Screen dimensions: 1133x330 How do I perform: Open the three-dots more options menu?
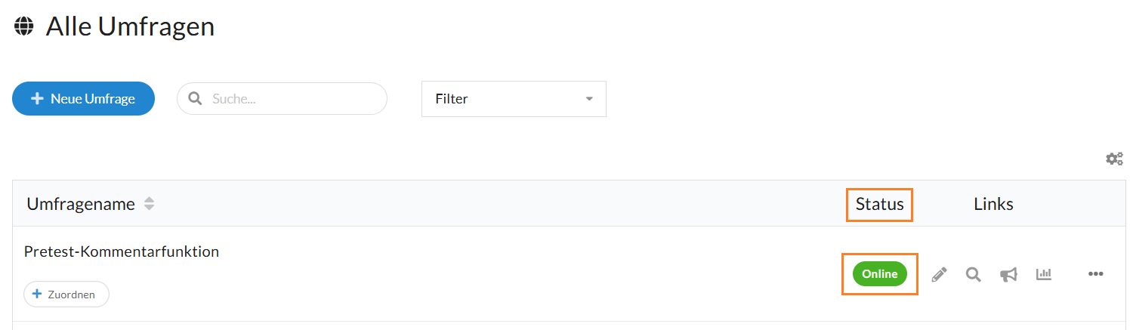pos(1096,274)
